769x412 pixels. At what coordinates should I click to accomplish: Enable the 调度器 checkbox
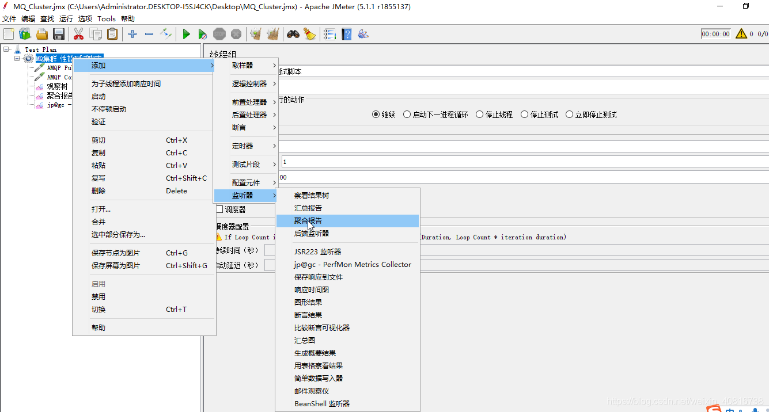[219, 209]
